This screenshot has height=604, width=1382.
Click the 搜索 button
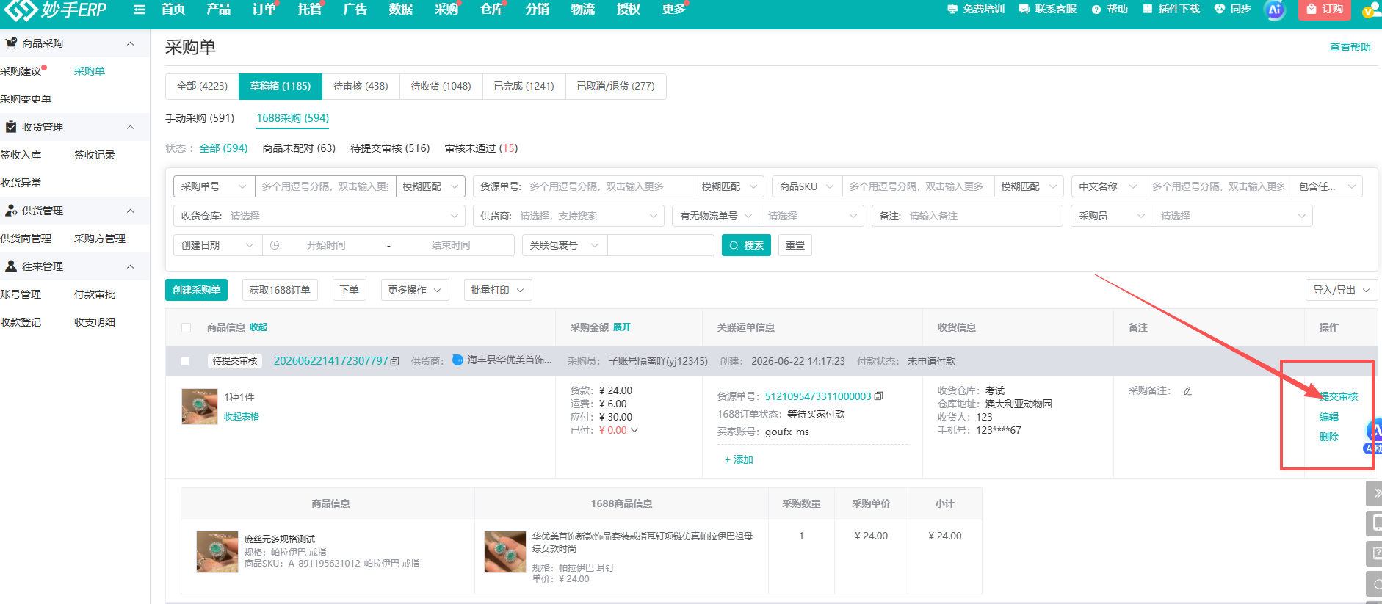point(746,245)
